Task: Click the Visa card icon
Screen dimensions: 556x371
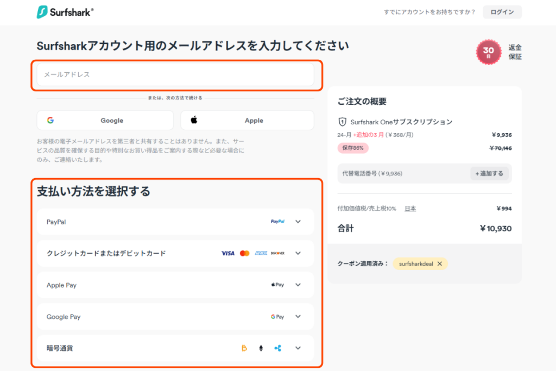Action: (228, 253)
